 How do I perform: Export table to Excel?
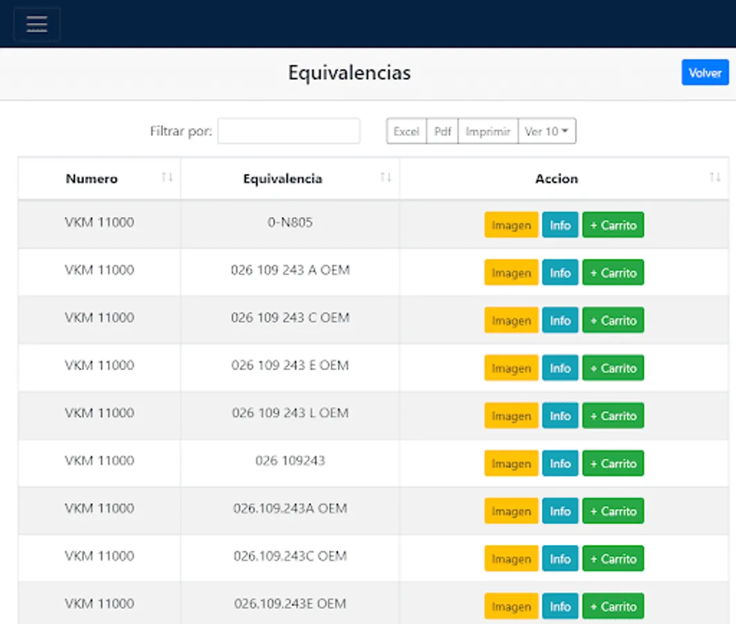407,131
